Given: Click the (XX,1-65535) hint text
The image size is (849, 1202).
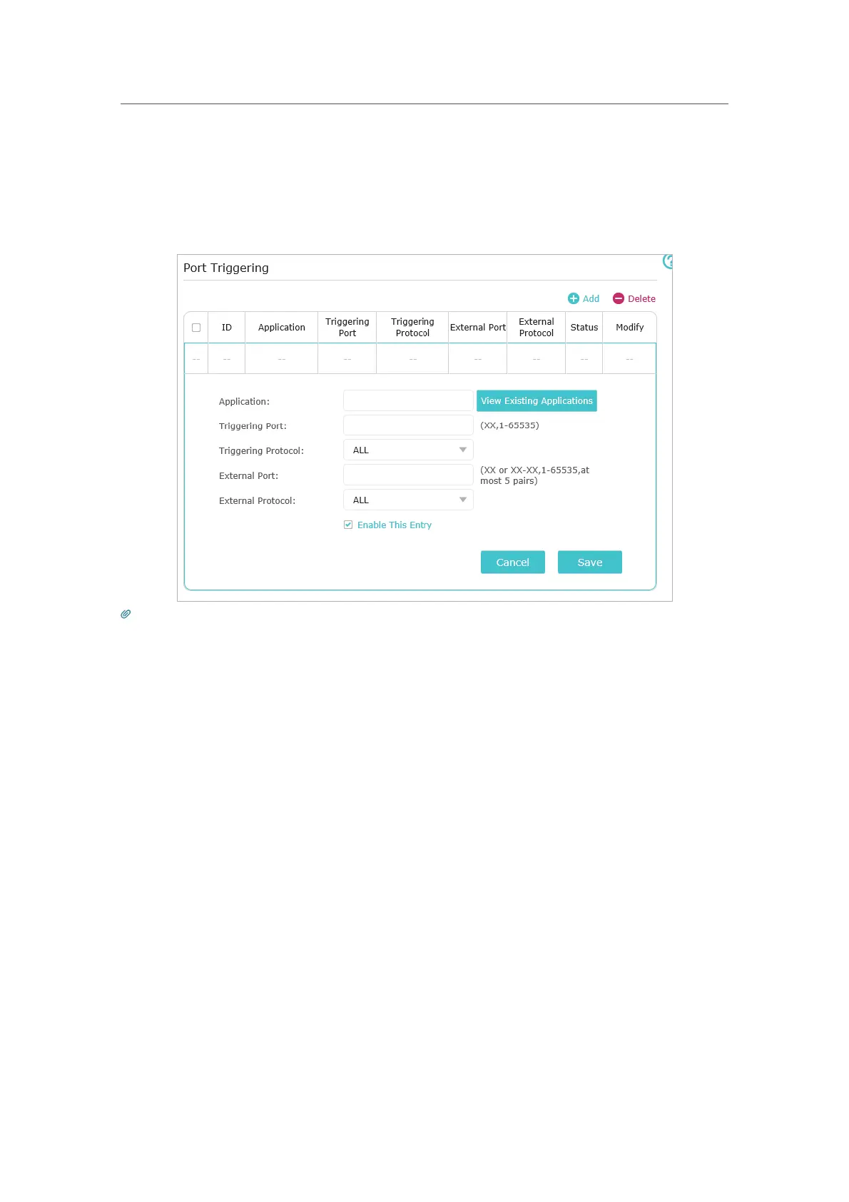Looking at the screenshot, I should pyautogui.click(x=509, y=425).
